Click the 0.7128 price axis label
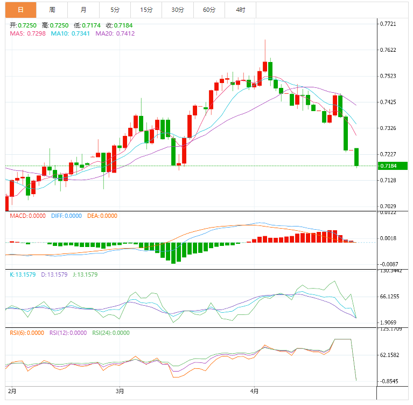413x405 pixels. [x=388, y=180]
